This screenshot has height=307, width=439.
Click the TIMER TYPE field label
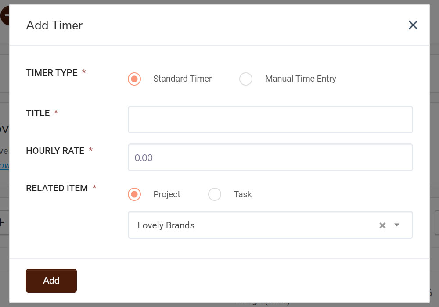52,73
